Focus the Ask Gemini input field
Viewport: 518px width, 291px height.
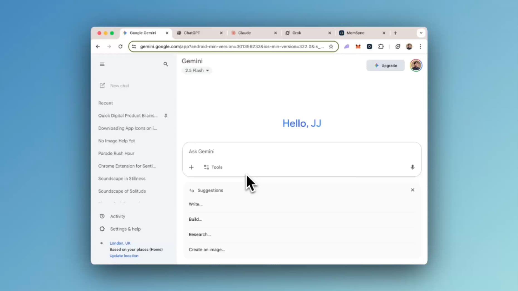click(302, 151)
